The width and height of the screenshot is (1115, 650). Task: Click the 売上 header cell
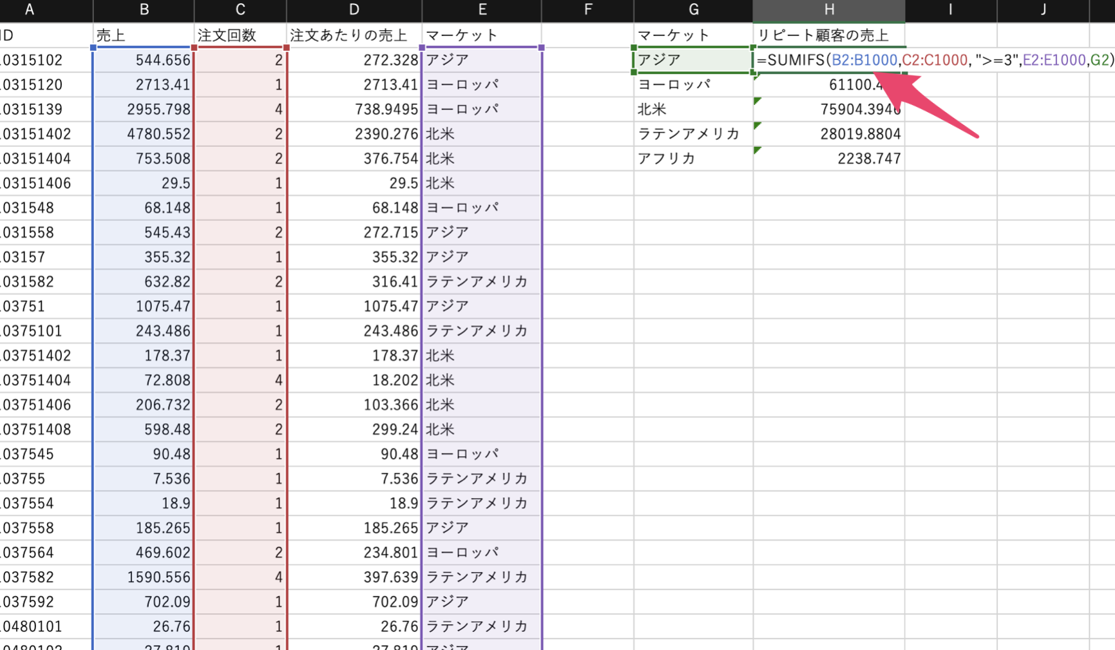click(x=144, y=35)
